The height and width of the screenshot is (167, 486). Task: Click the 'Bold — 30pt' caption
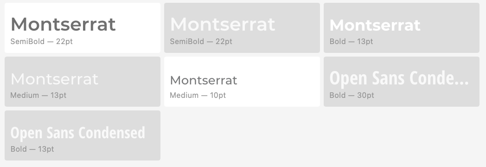tap(352, 96)
